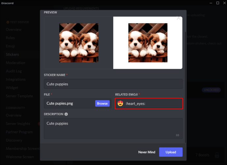Open Server Insights in Community section
Image resolution: width=227 pixels, height=165 pixels.
18,124
